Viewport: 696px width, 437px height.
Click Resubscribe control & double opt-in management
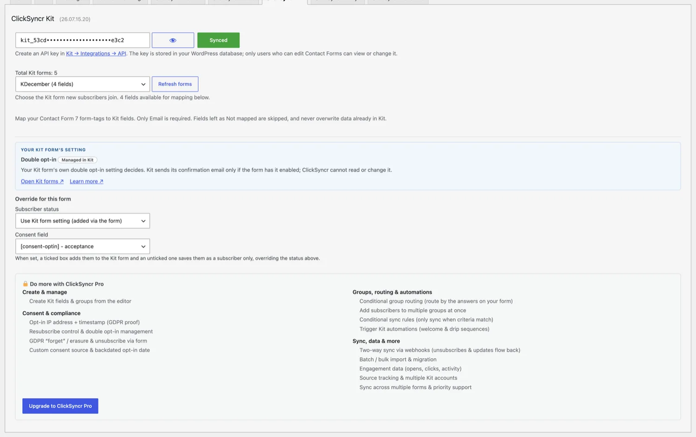pyautogui.click(x=91, y=332)
